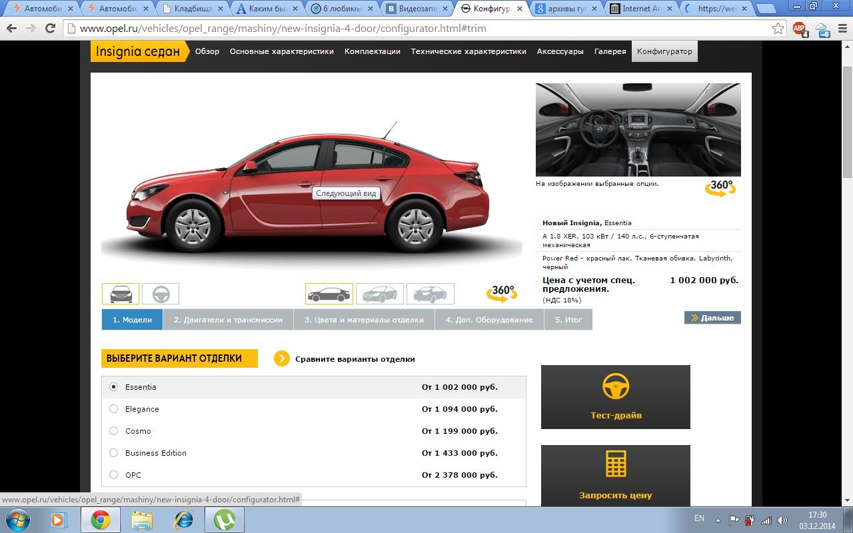Switch to the 6 любимых browser tab
Screen dimensions: 853x533
tap(343, 9)
